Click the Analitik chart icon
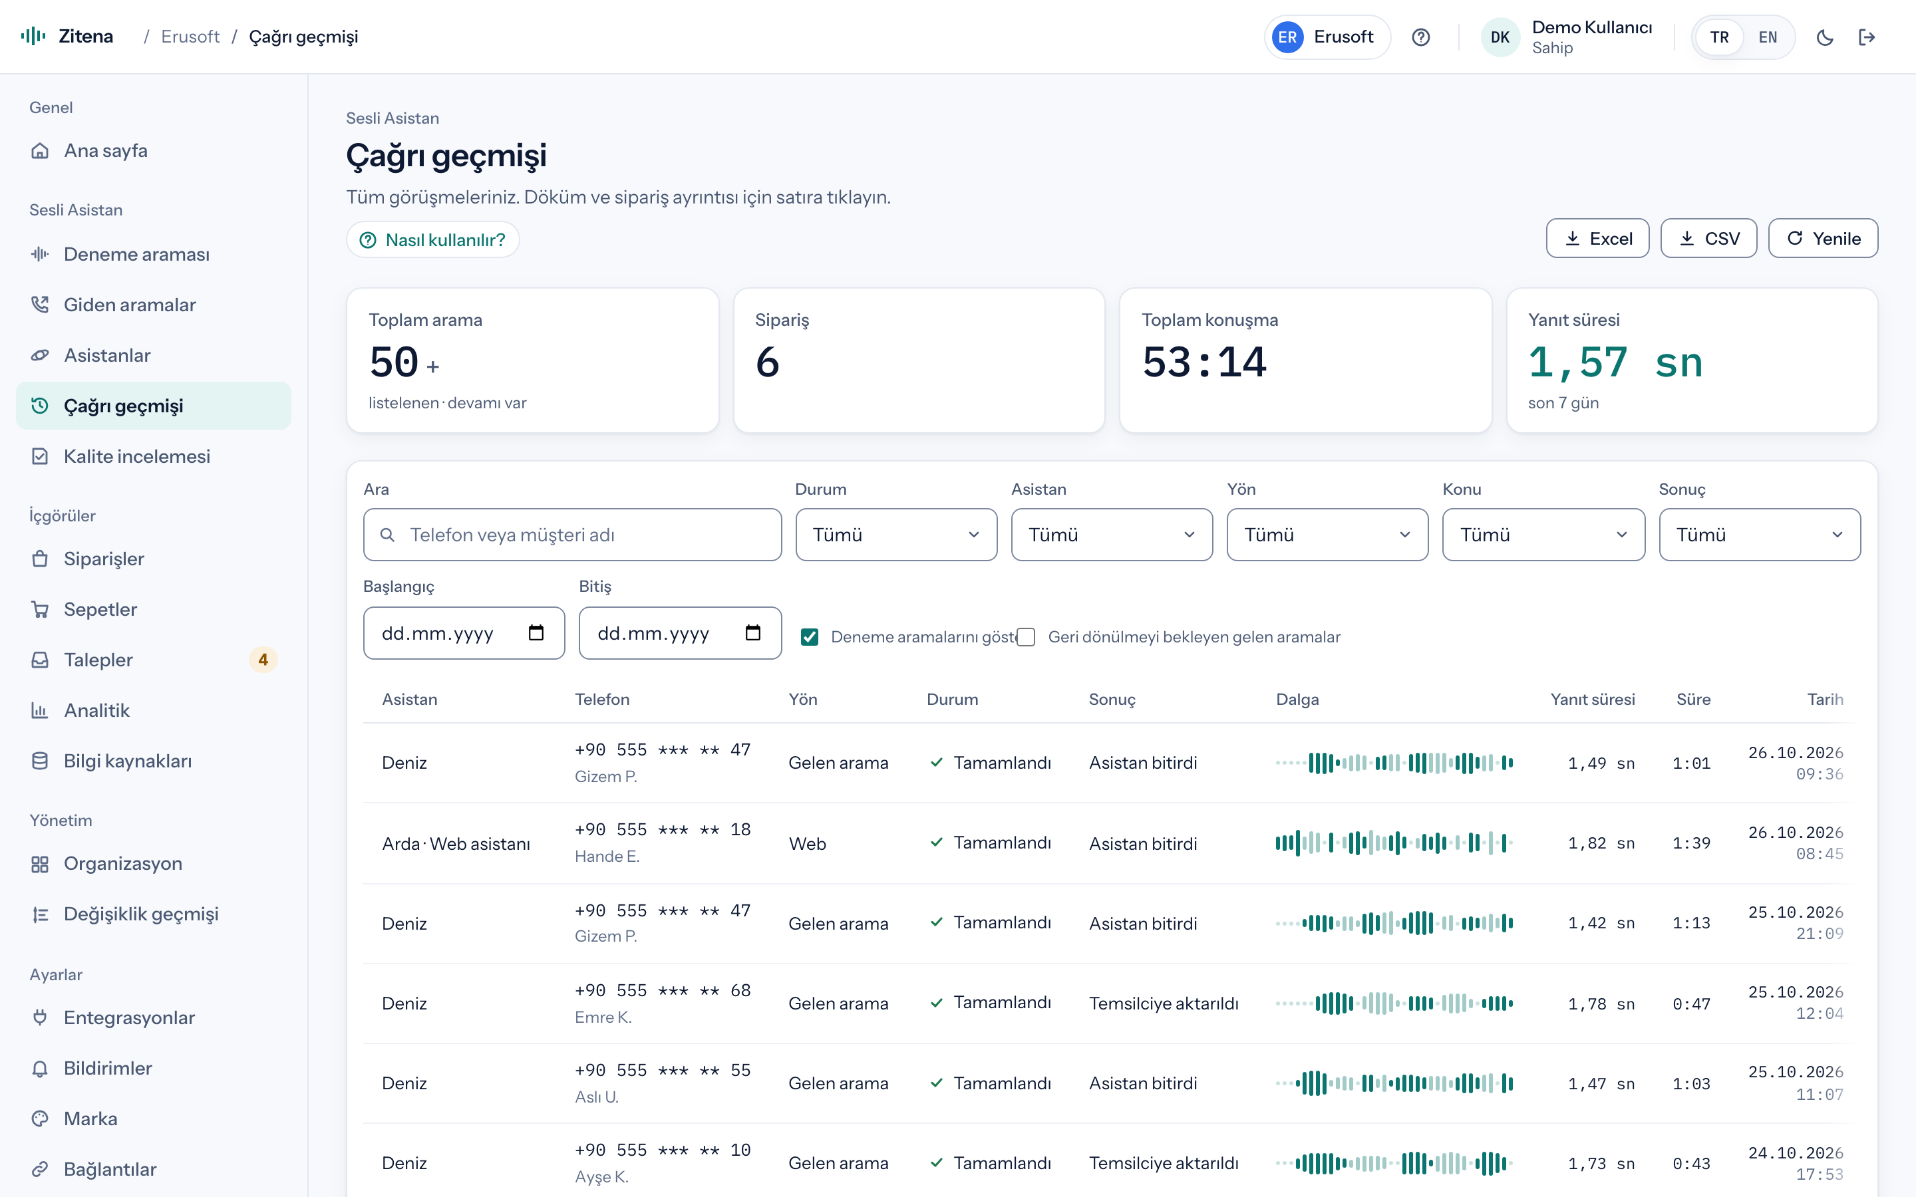 click(x=40, y=710)
